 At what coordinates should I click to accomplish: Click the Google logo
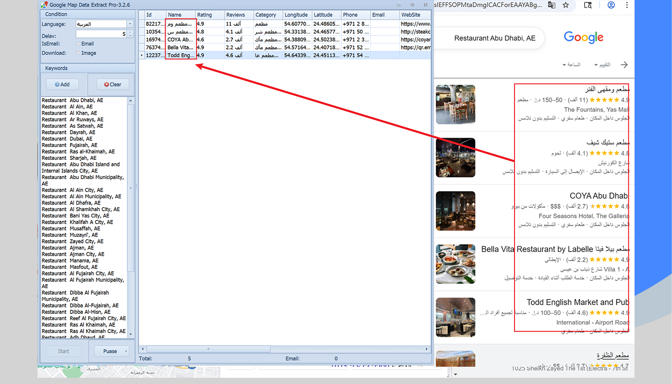[584, 37]
